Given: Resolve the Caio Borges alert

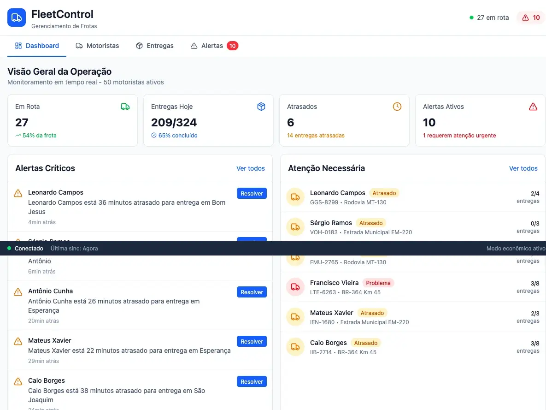Looking at the screenshot, I should coord(252,382).
